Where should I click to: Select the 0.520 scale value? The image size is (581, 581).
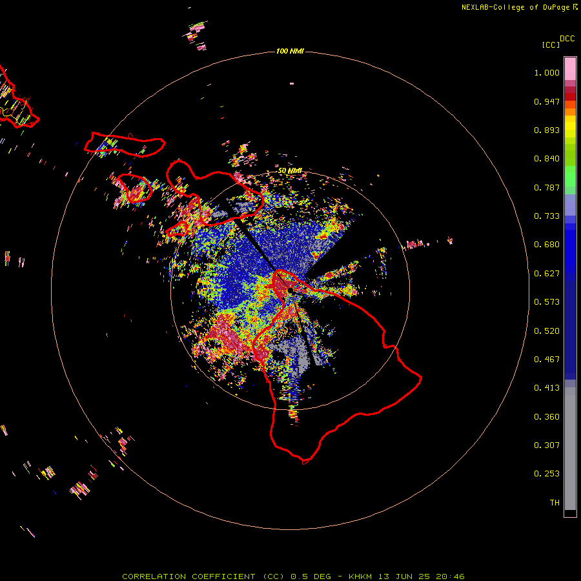click(547, 331)
